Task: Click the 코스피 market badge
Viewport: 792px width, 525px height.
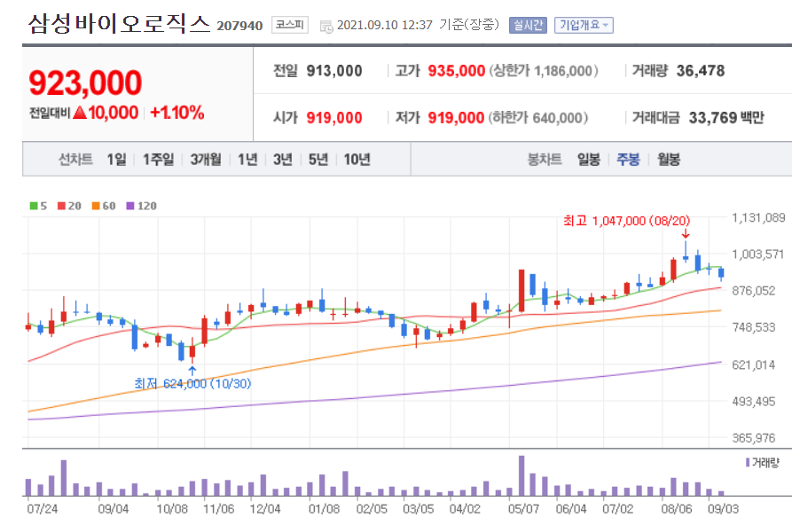Action: tap(292, 25)
